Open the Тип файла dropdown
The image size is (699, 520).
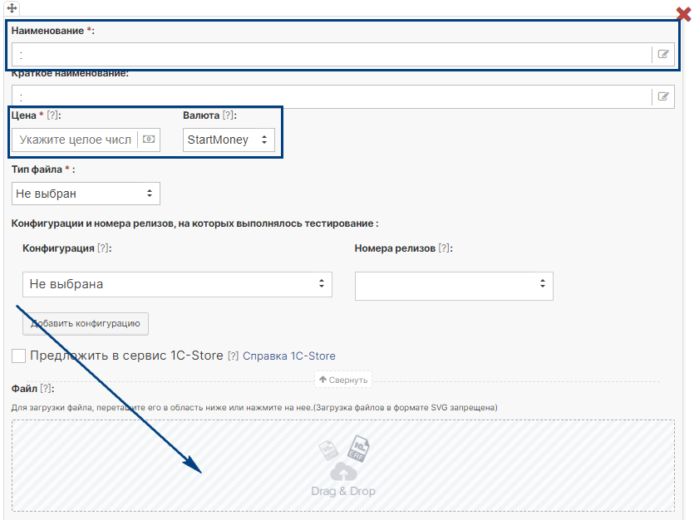coord(86,194)
